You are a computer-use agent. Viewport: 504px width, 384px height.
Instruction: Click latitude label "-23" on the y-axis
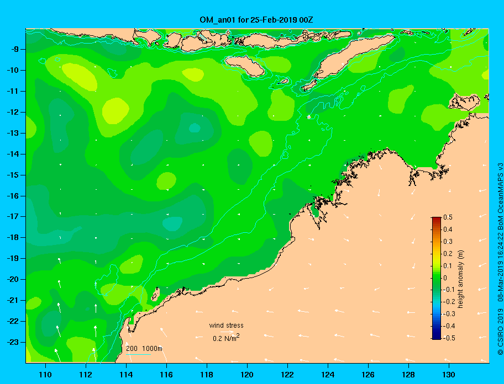coord(12,342)
